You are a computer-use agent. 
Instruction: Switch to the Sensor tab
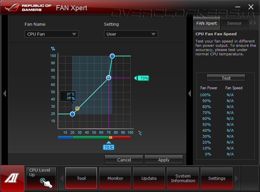pos(234,23)
